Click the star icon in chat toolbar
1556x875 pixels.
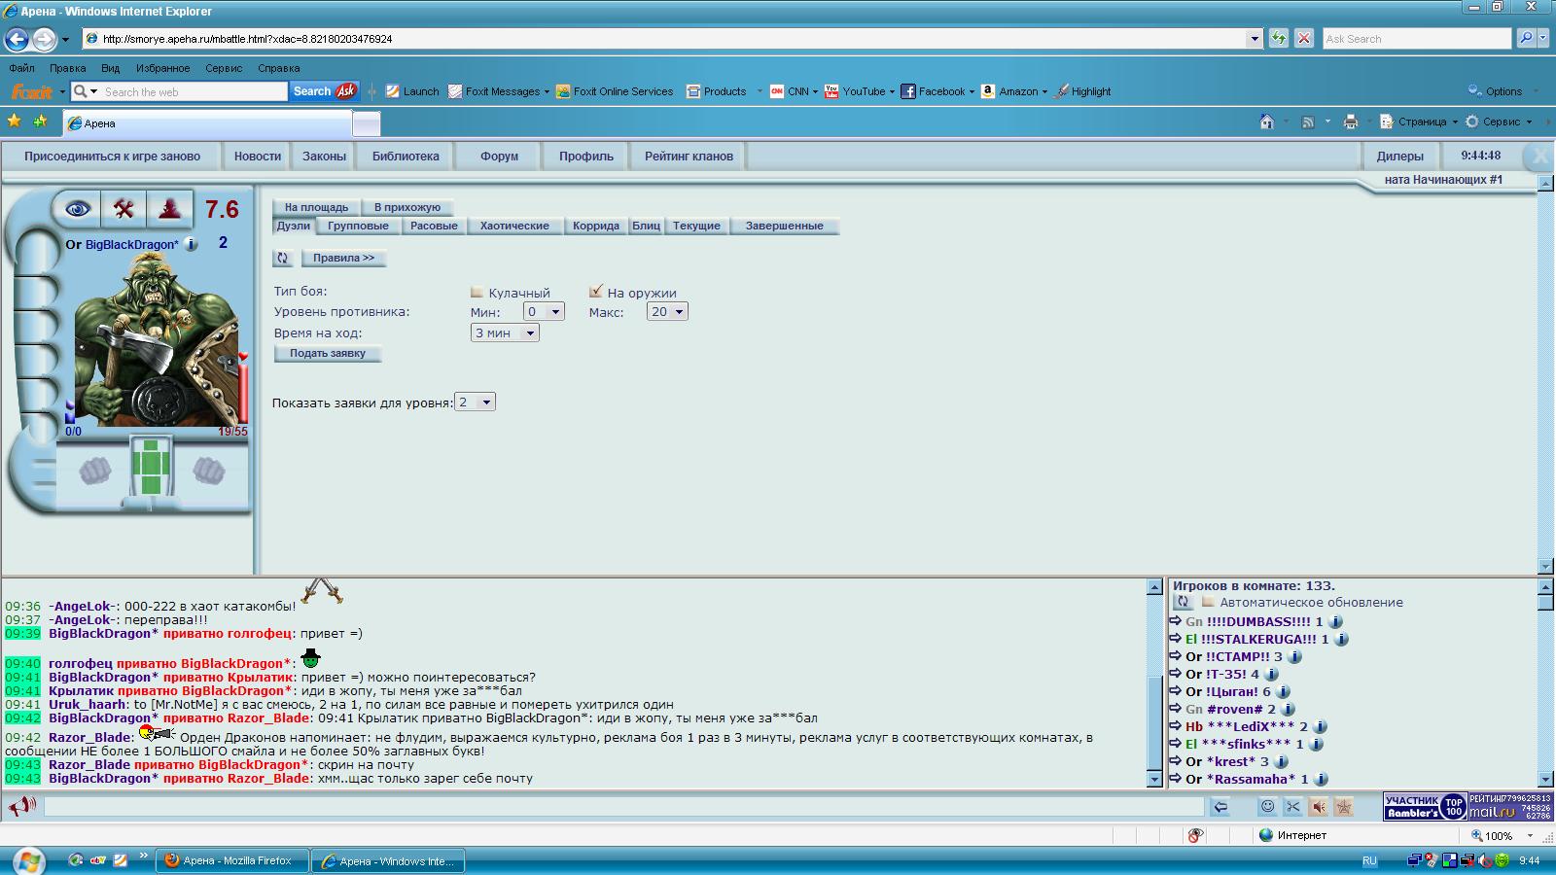(x=1344, y=807)
